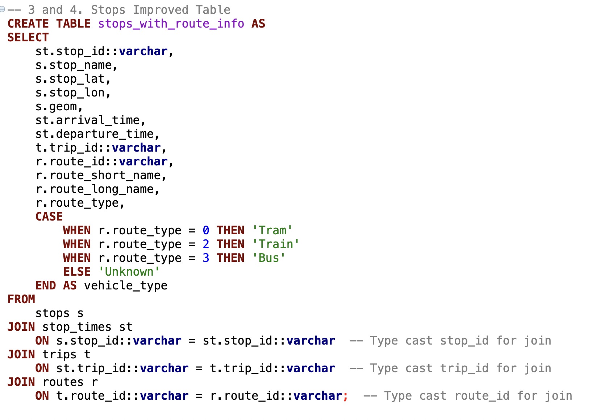Viewport: 608px width, 420px height.
Task: Click st.arrival_time column
Action: tap(91, 120)
